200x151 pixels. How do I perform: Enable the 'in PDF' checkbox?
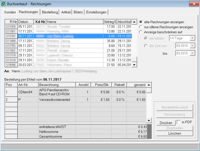pos(178,122)
